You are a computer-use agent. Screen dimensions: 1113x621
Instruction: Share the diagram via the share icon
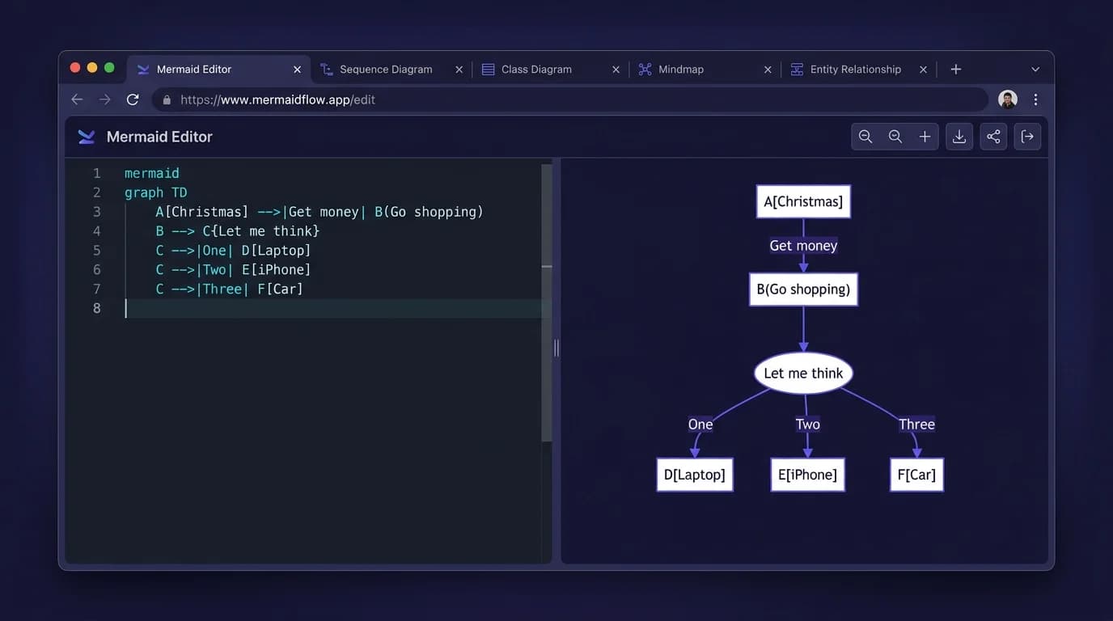993,137
